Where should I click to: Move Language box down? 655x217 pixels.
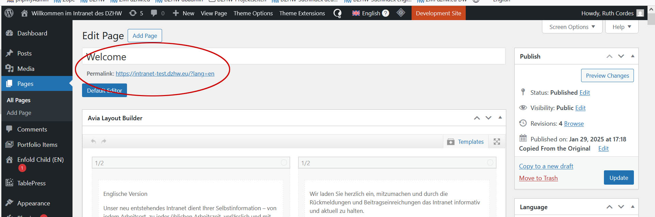621,207
